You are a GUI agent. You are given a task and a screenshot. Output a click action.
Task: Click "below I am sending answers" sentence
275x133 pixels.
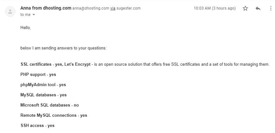tap(63, 48)
